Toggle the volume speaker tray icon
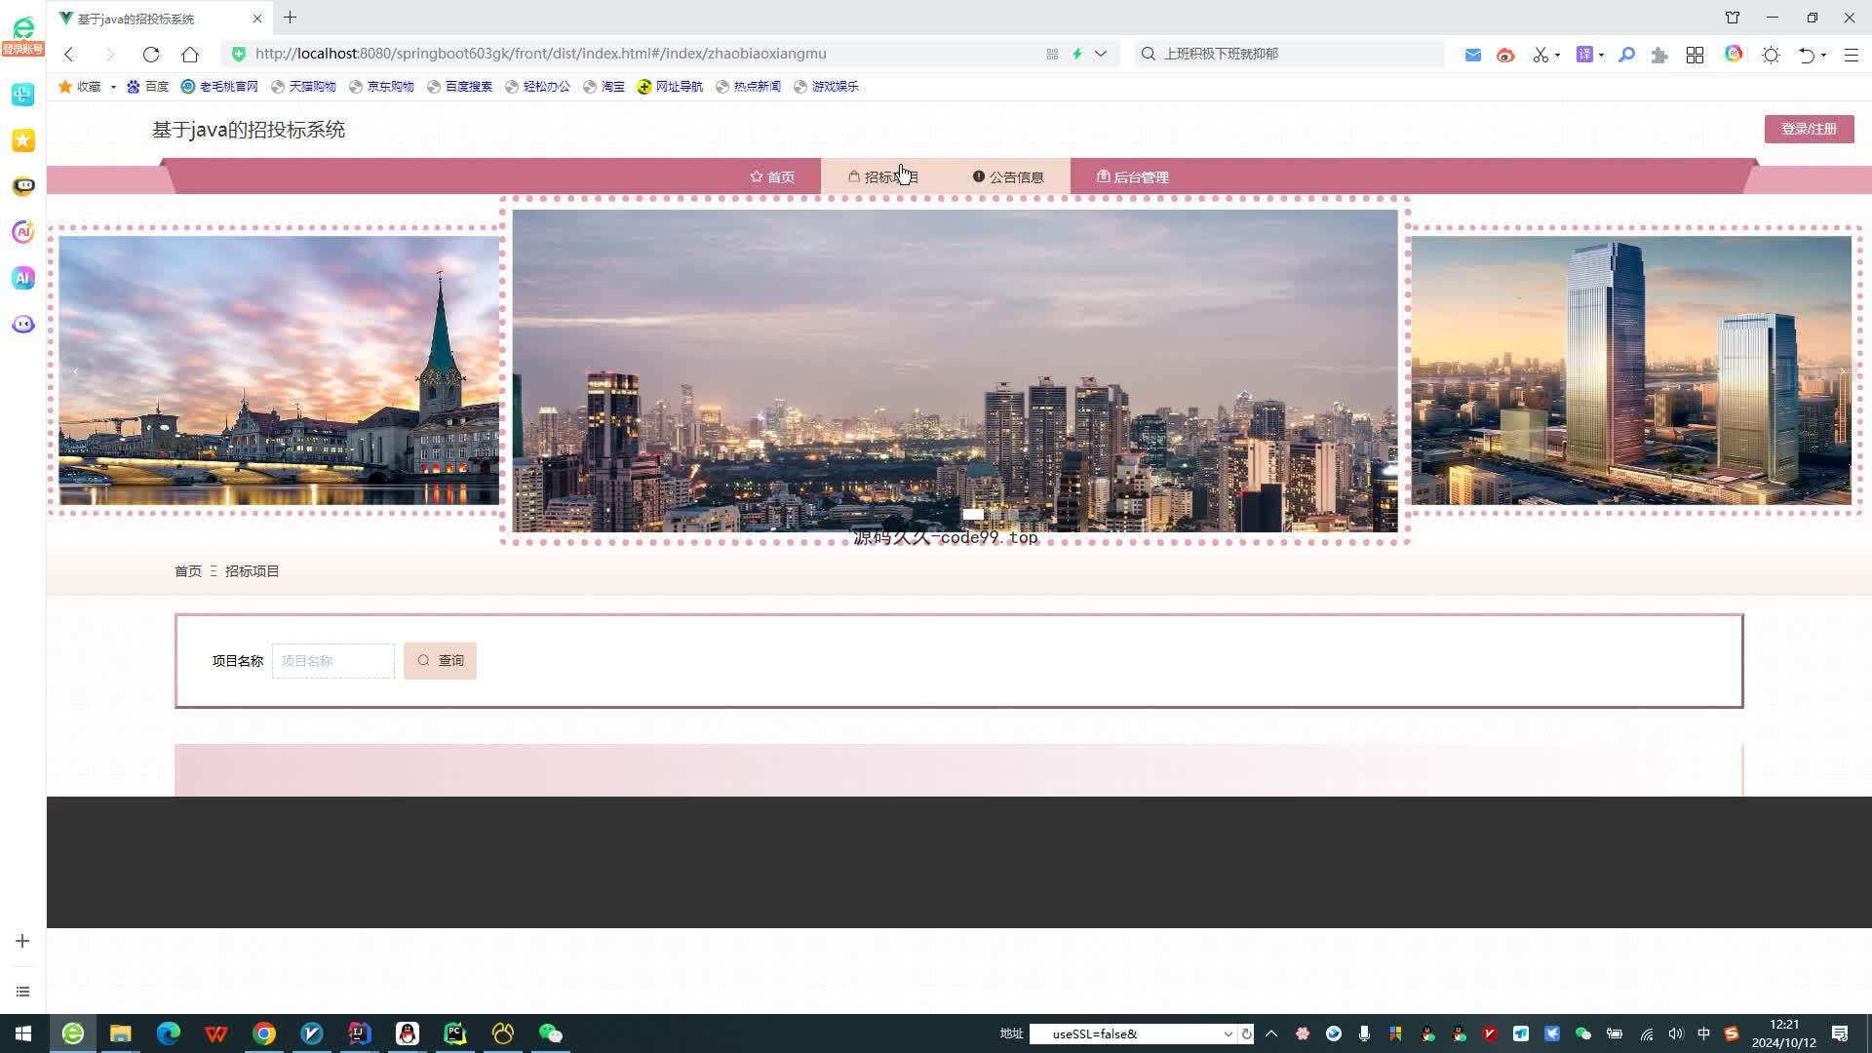This screenshot has height=1053, width=1872. [1675, 1033]
